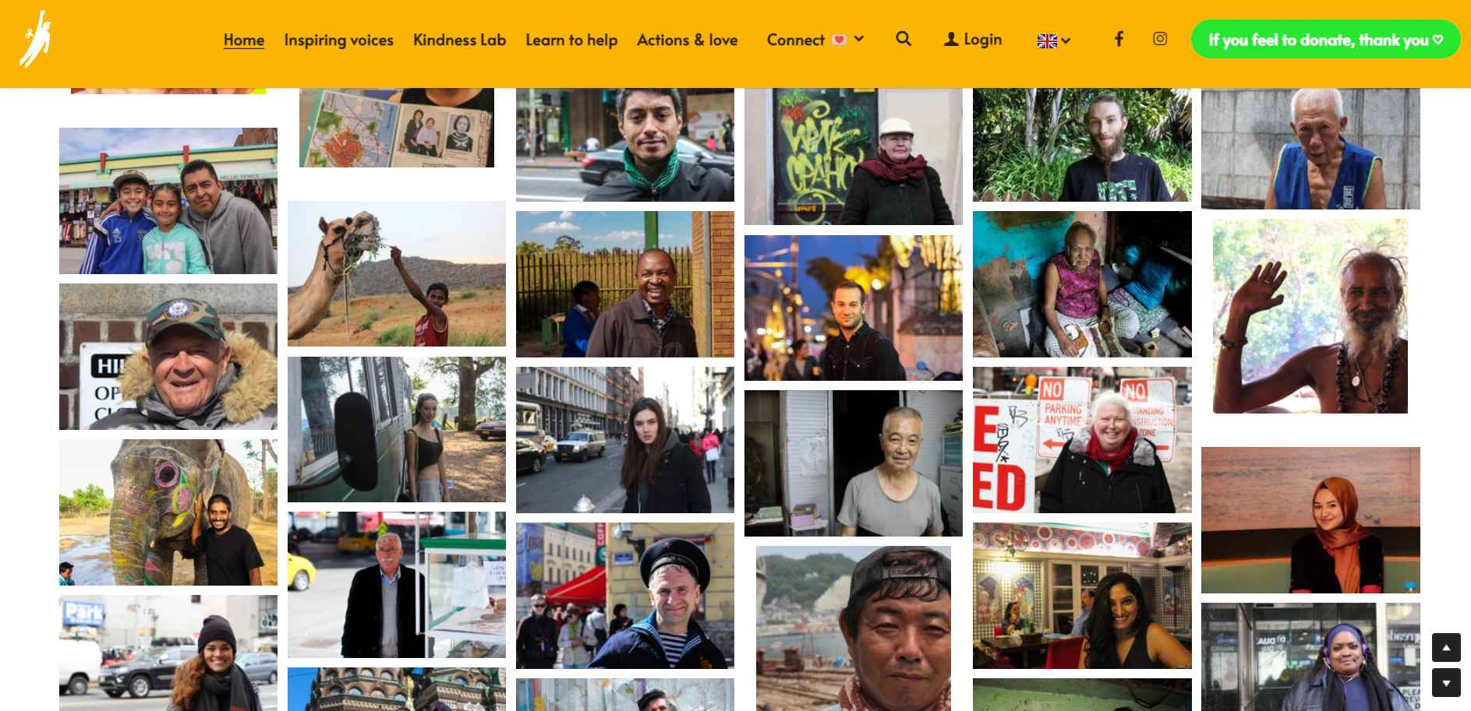Navigate to Actions & love
The width and height of the screenshot is (1471, 711).
687,40
